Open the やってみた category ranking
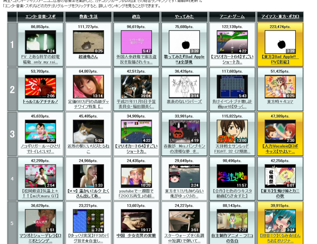 [x=184, y=16]
